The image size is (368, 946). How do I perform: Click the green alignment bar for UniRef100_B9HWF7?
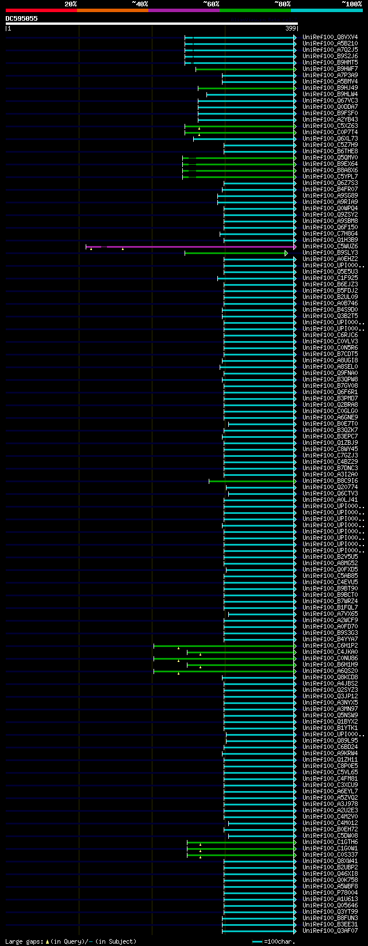246,69
